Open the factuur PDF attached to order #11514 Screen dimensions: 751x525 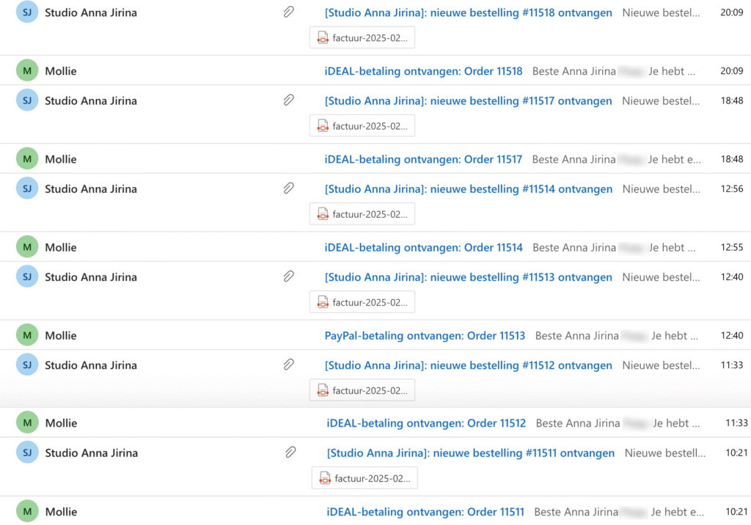click(362, 214)
